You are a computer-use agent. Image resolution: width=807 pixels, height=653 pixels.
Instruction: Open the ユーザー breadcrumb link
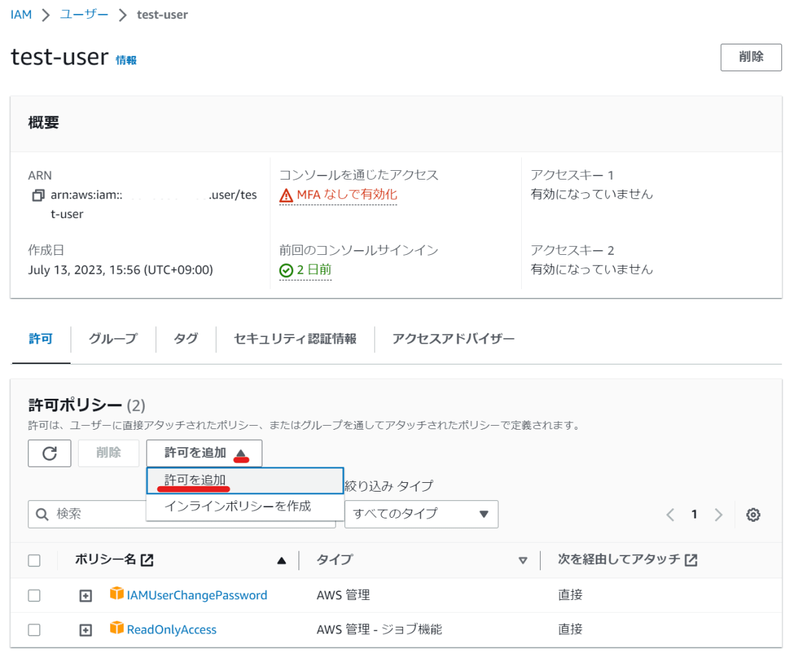(x=84, y=14)
